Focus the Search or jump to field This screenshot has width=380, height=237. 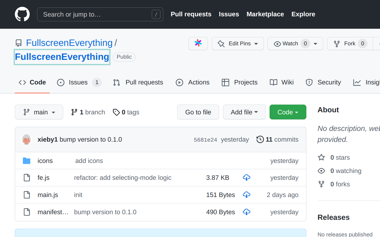coord(100,14)
